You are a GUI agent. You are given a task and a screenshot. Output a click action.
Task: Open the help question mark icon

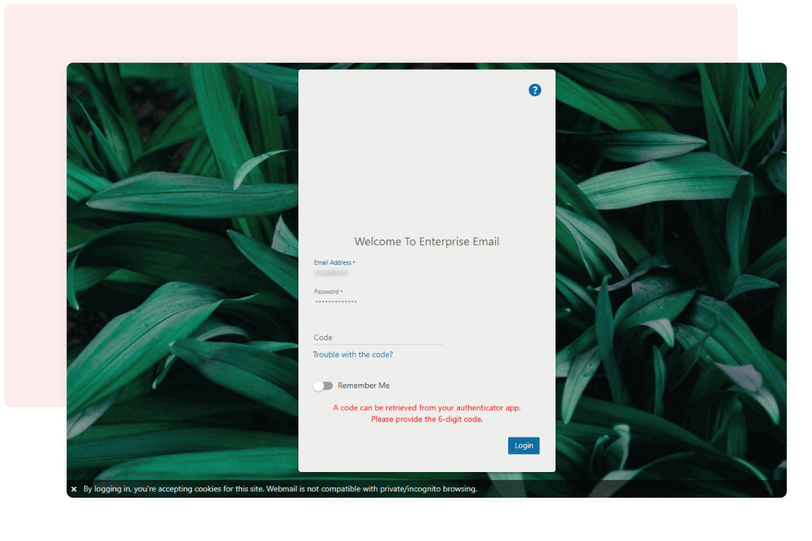point(535,90)
